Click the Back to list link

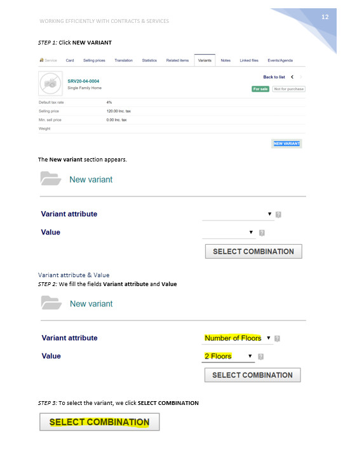(274, 77)
